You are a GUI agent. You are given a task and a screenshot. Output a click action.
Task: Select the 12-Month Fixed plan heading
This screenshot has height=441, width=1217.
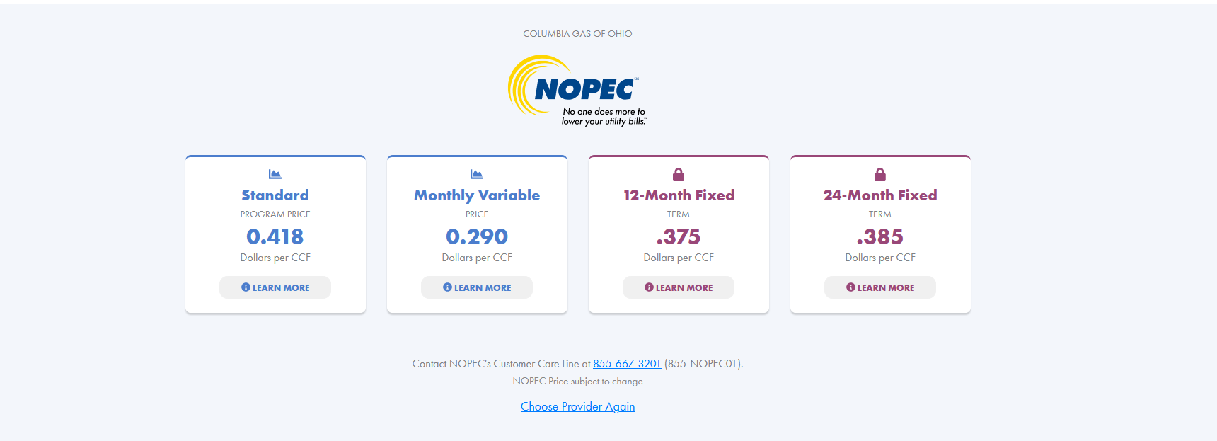pyautogui.click(x=679, y=195)
